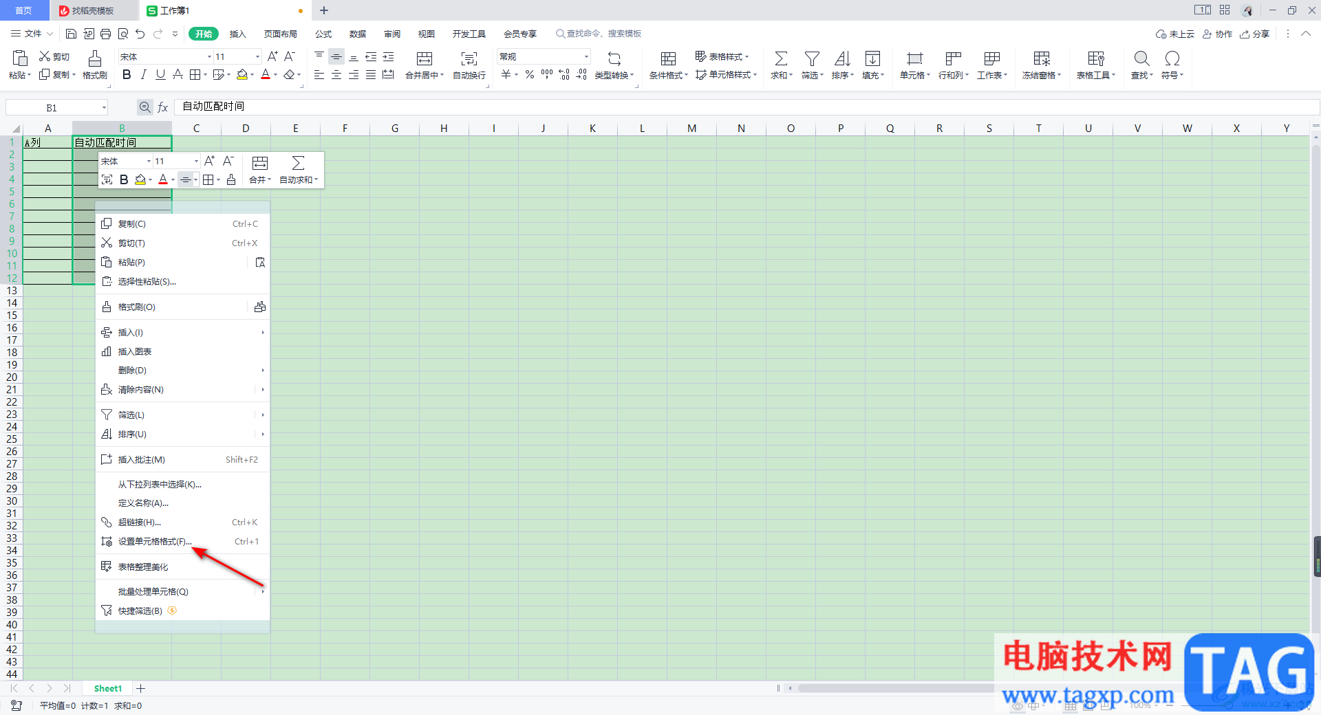Image resolution: width=1321 pixels, height=715 pixels.
Task: Click Rows and Columns icon (行和列)
Action: [x=953, y=58]
